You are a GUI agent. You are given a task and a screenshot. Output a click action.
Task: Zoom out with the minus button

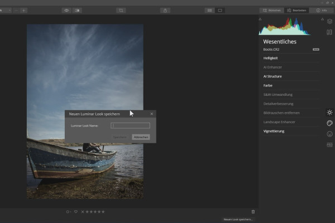click(x=16, y=11)
